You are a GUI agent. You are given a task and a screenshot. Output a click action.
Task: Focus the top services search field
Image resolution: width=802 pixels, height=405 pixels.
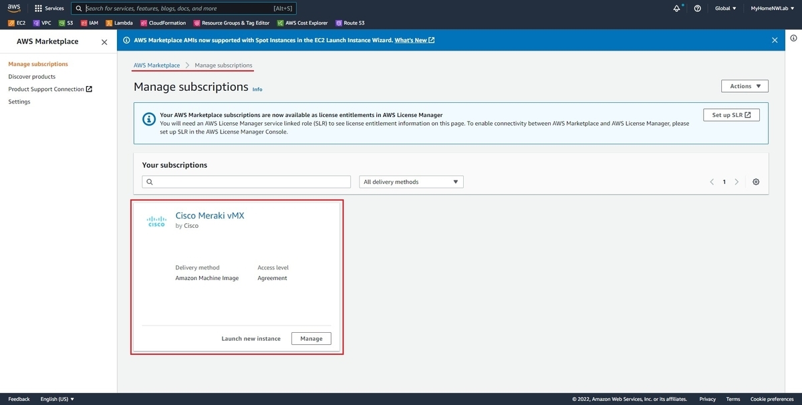click(x=183, y=9)
